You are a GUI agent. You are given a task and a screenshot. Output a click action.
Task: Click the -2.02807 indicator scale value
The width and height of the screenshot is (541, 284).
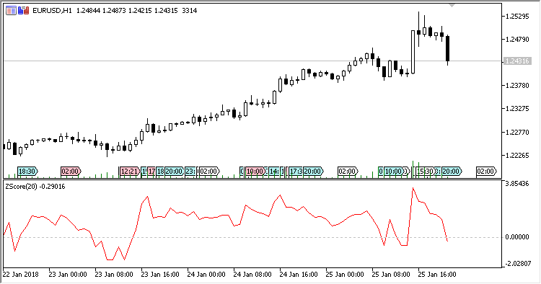(x=517, y=264)
